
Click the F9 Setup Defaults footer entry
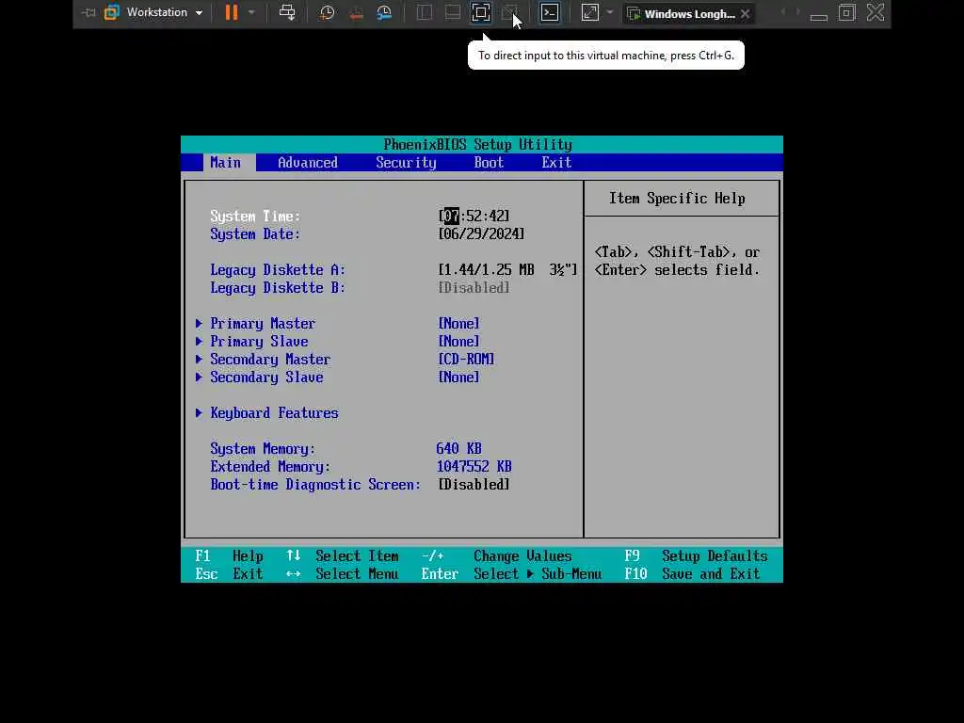click(696, 555)
